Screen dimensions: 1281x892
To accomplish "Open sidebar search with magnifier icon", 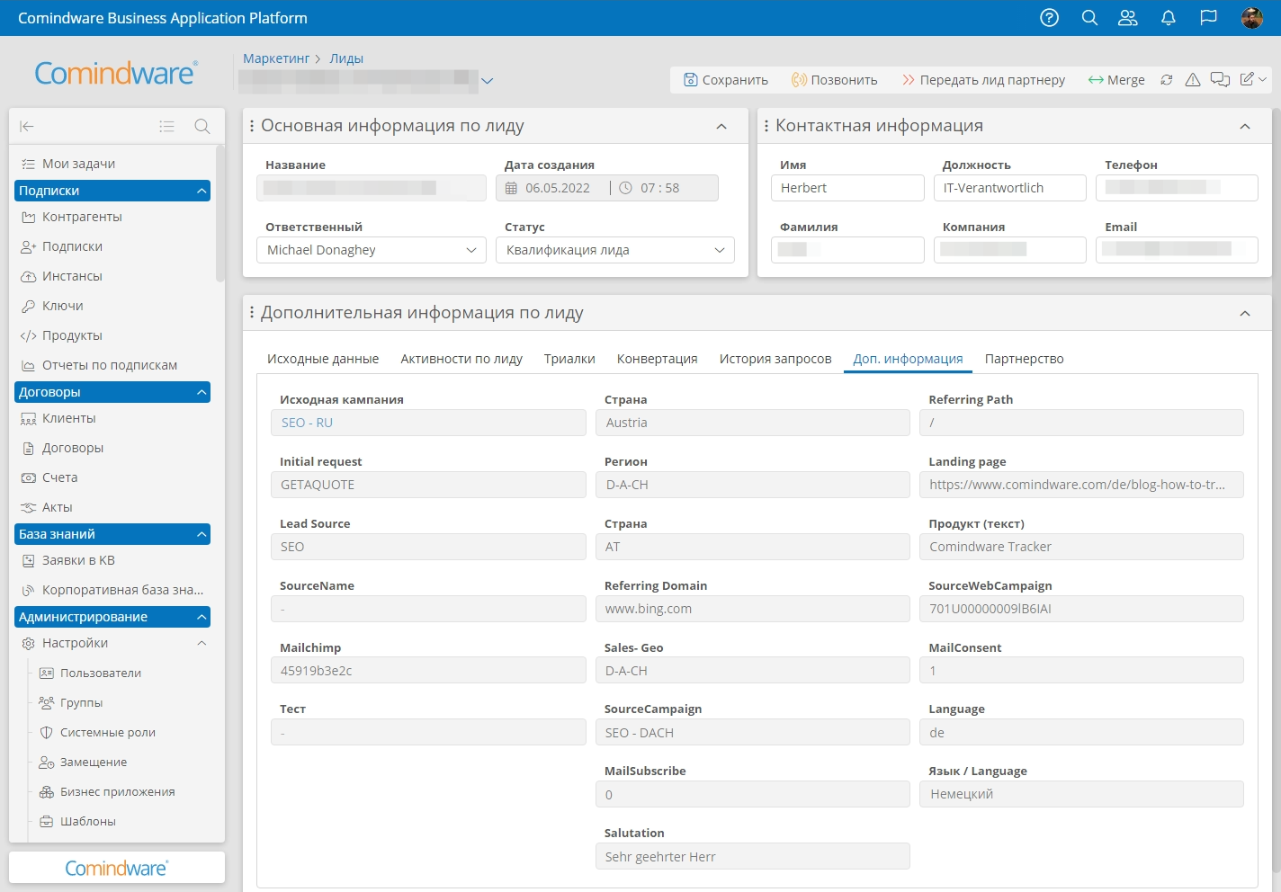I will [x=202, y=126].
